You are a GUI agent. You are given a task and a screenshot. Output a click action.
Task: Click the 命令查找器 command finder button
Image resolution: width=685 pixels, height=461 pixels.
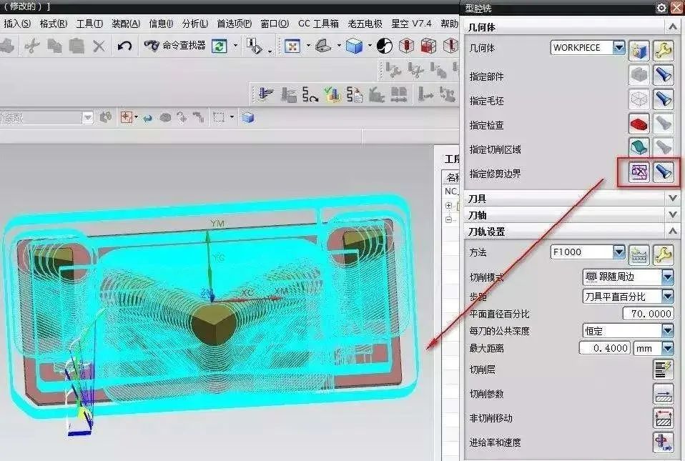tap(175, 46)
